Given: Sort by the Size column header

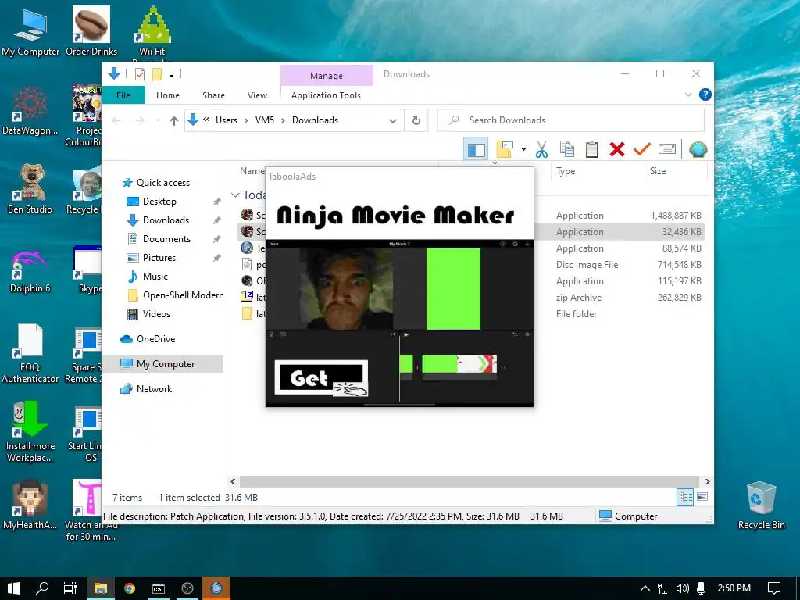Looking at the screenshot, I should [x=658, y=171].
